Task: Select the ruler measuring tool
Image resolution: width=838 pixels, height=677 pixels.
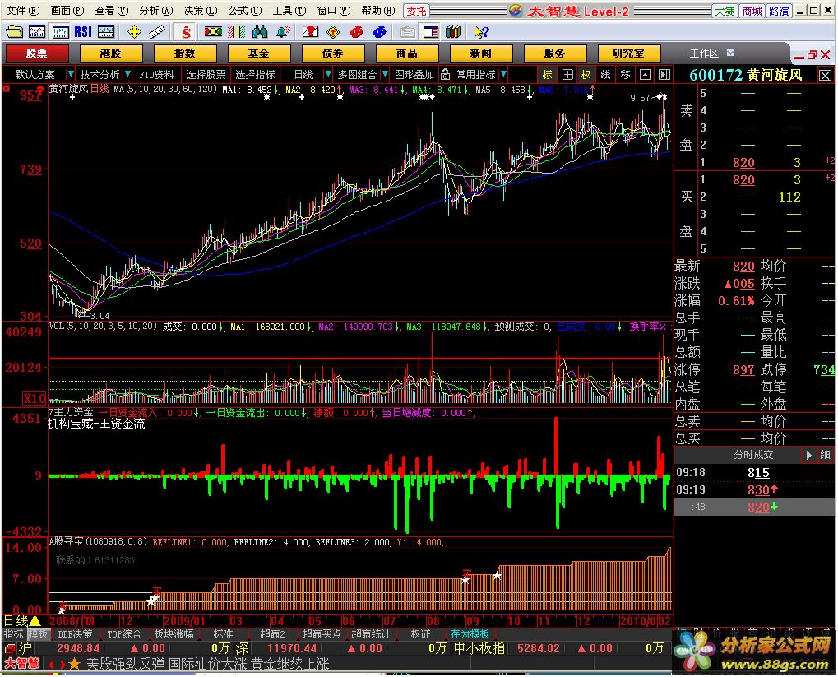Action: [x=156, y=32]
